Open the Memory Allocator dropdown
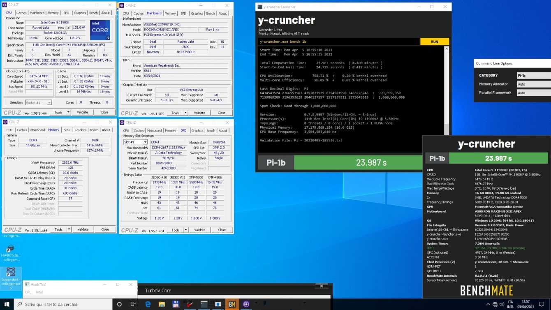The image size is (551, 310). click(x=534, y=84)
